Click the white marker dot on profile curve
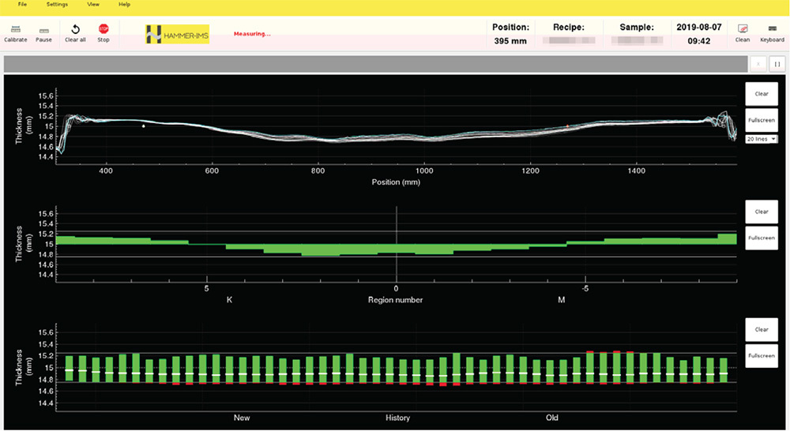 tap(144, 126)
